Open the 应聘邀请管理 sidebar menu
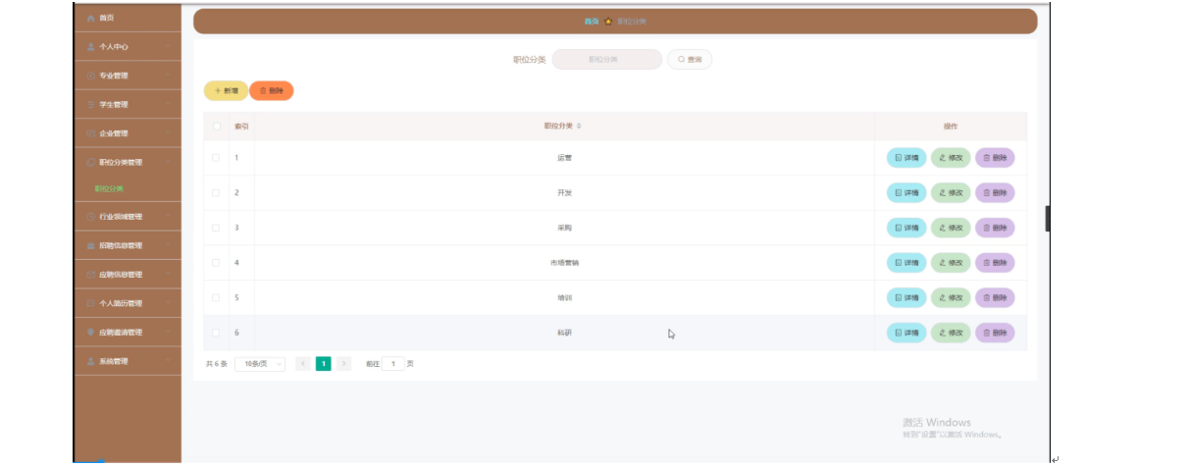 (129, 333)
